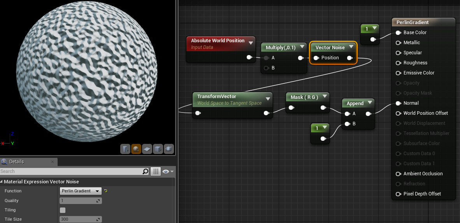Click into the Details search box
Screen dimensions: 460x223
point(70,171)
